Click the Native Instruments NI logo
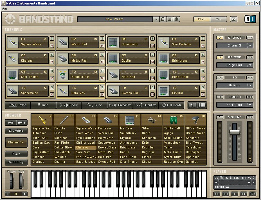The image size is (261, 200). [250, 19]
